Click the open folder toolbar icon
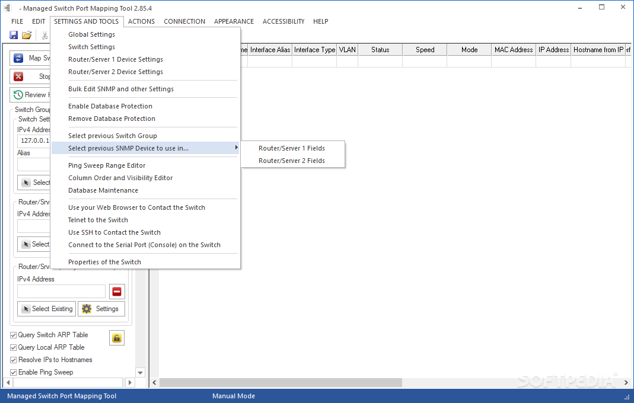 [x=27, y=35]
